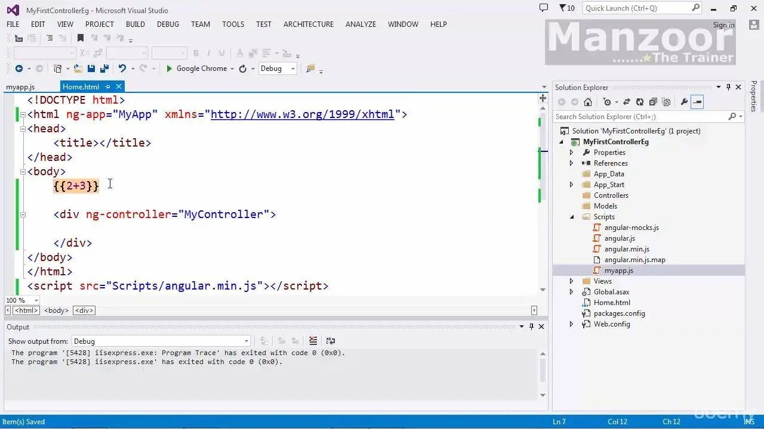Click the Refresh browser icon in toolbar

[x=242, y=69]
